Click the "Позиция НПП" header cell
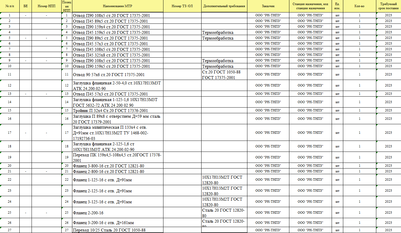 67,6
